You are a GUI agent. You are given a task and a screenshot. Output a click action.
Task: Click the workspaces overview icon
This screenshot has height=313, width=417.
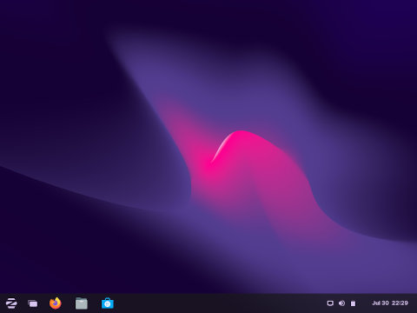(33, 303)
